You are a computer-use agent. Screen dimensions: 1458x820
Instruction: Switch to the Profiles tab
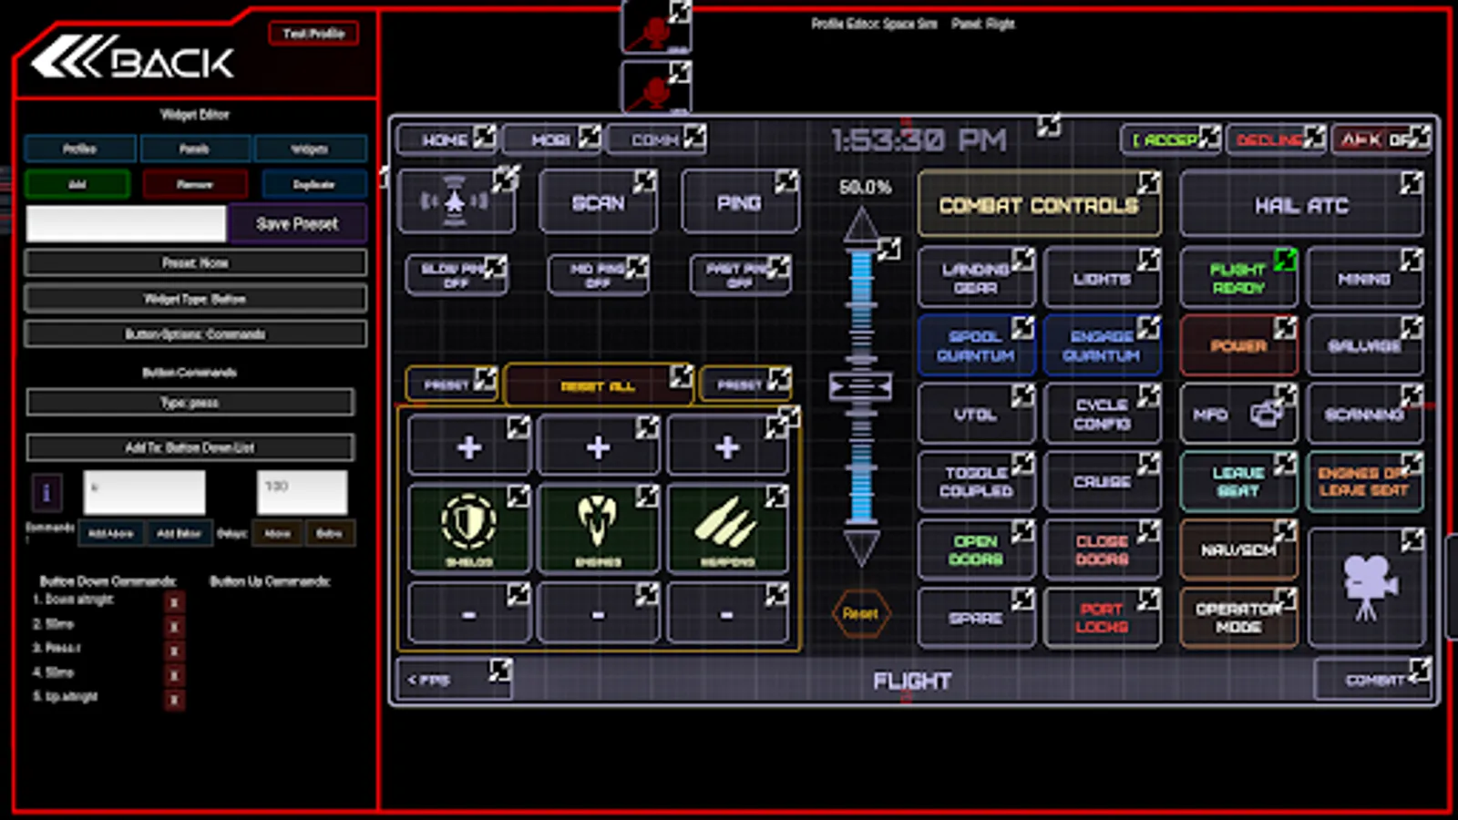(x=80, y=149)
